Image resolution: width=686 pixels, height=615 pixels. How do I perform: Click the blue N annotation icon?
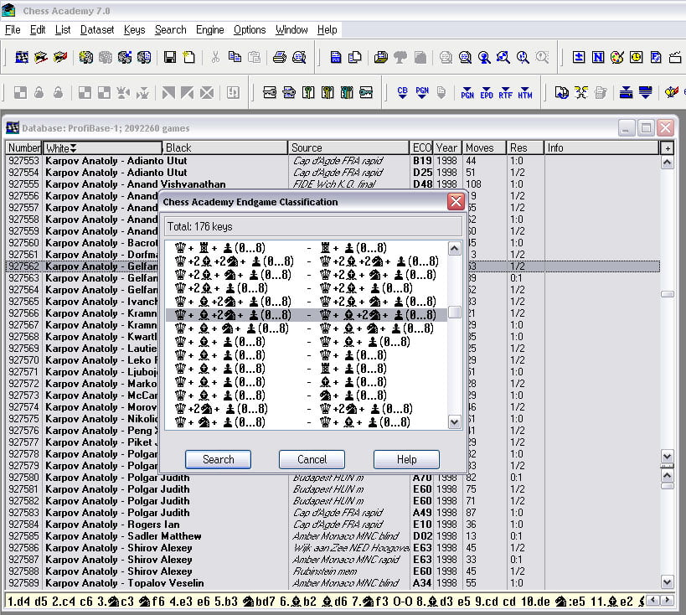point(597,57)
